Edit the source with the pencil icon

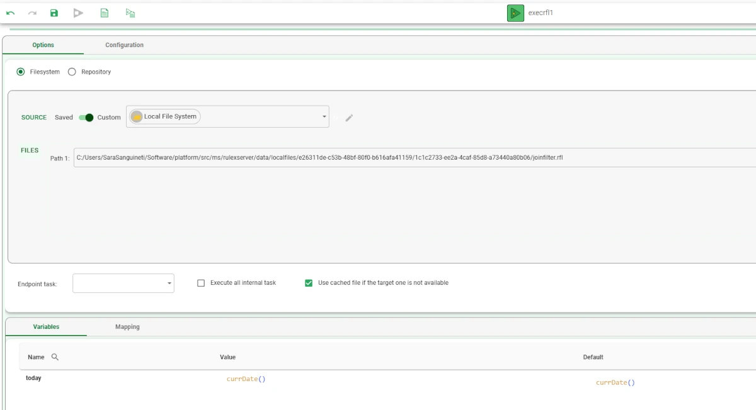pos(350,118)
